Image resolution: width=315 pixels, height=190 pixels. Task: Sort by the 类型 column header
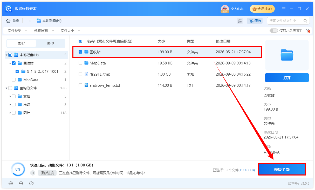click(190, 41)
